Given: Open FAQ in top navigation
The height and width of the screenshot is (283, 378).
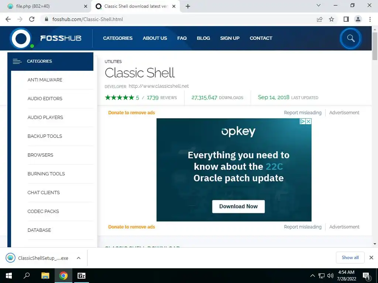Looking at the screenshot, I should click(182, 38).
